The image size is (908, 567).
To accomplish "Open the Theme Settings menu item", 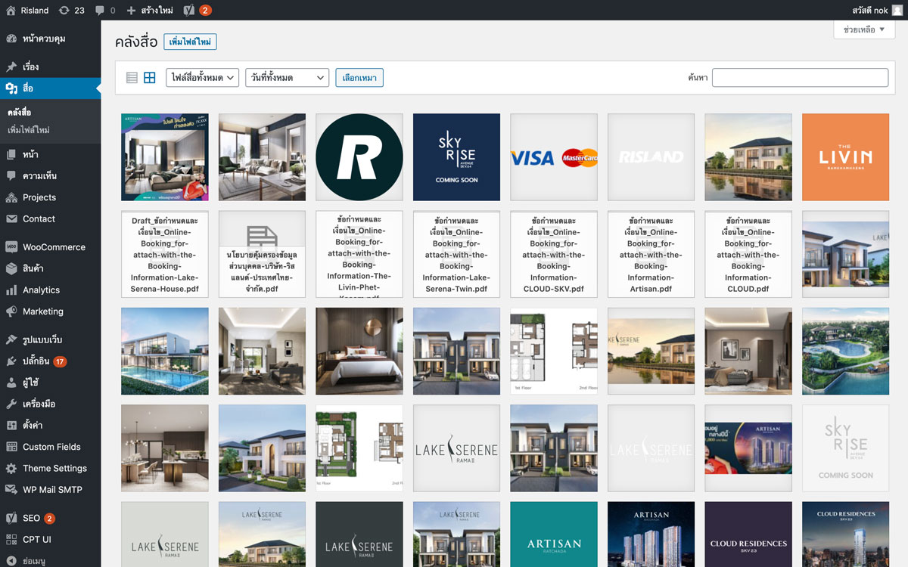I will tap(54, 469).
